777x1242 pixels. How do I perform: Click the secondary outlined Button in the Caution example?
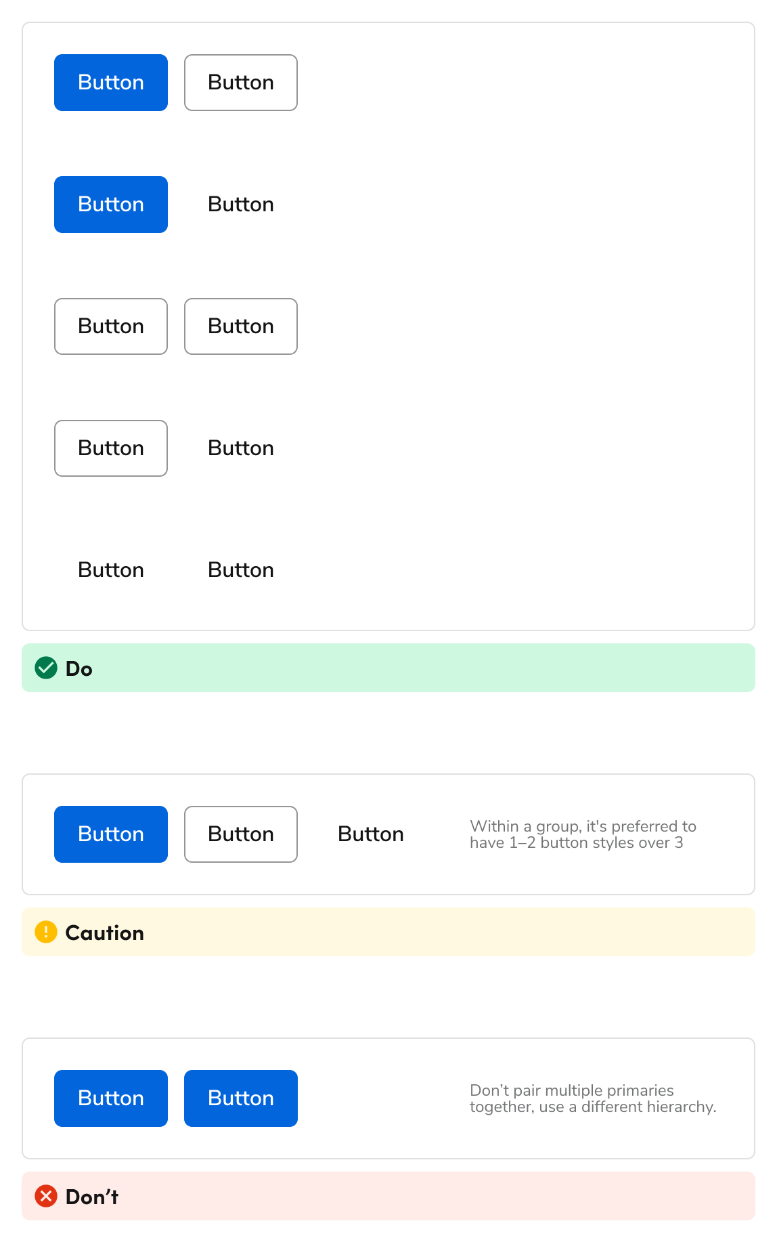coord(240,834)
